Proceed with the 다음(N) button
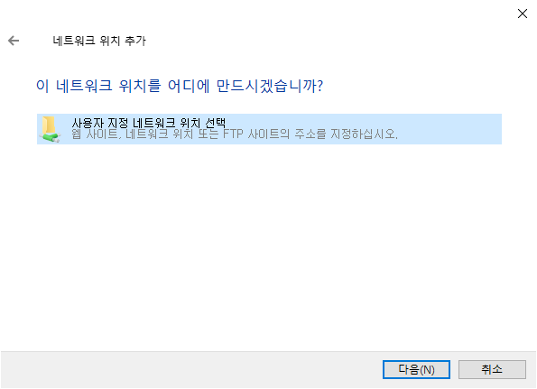 coord(416,369)
